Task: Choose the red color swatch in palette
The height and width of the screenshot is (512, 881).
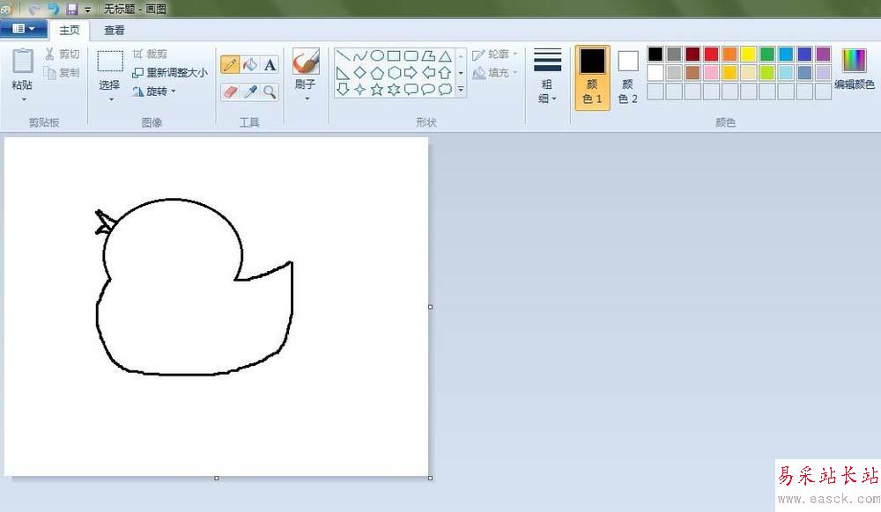Action: 711,55
